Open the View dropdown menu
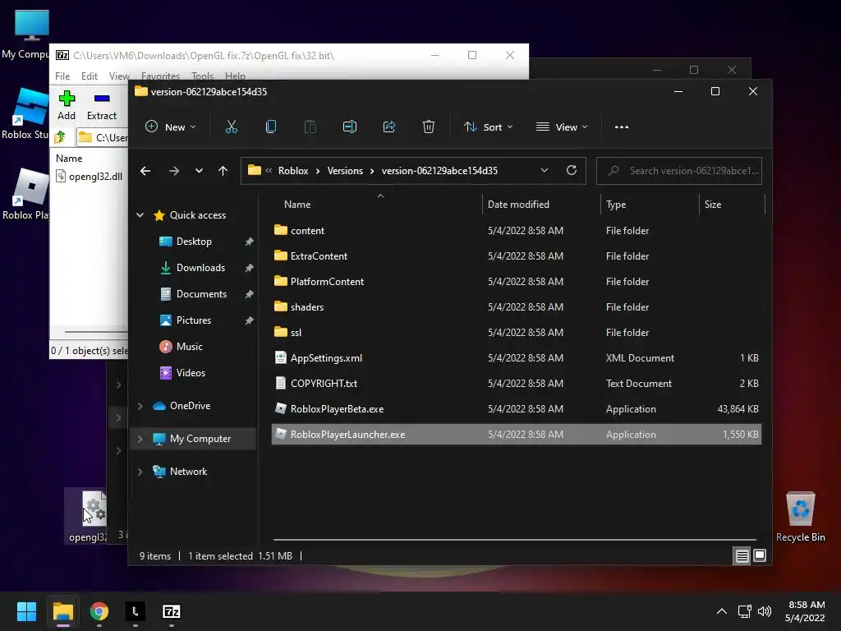The width and height of the screenshot is (841, 631). pos(562,127)
